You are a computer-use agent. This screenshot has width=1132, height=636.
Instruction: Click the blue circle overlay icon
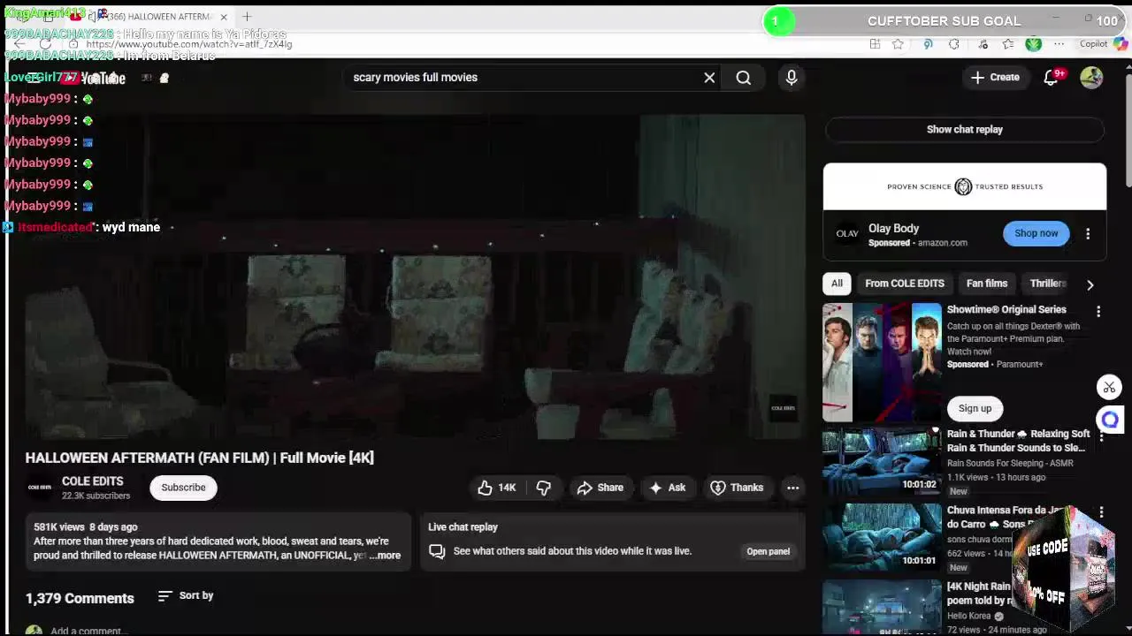tap(1109, 420)
